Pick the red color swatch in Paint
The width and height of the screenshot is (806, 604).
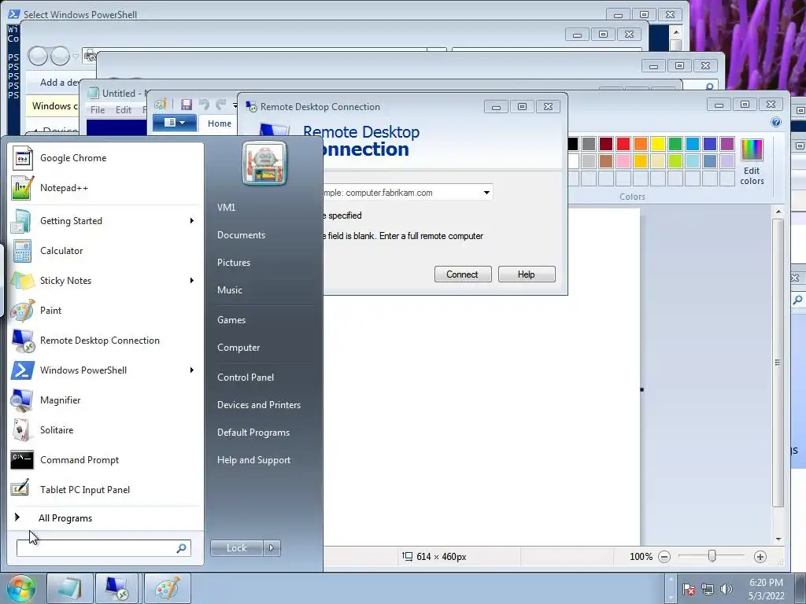(623, 144)
